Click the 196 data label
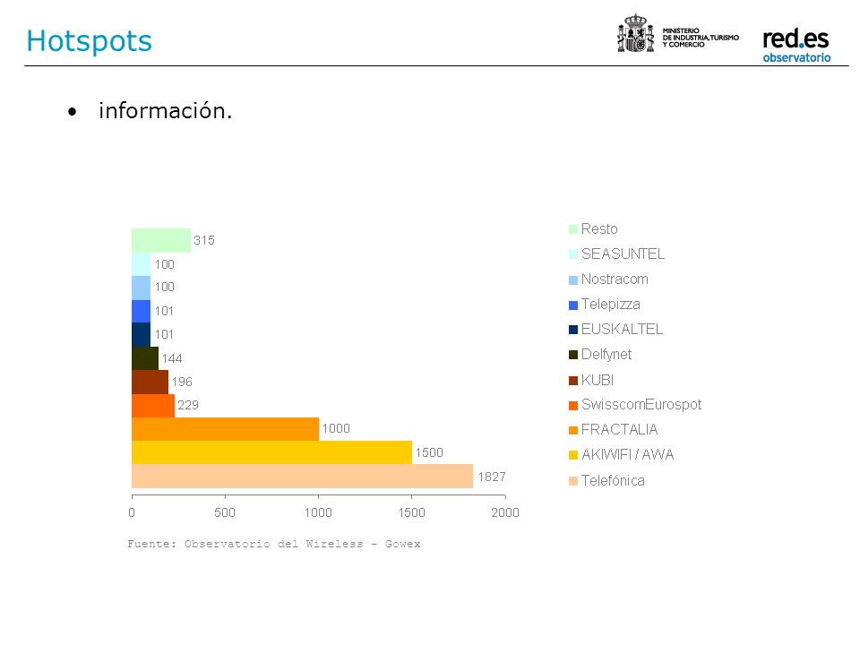 [182, 382]
